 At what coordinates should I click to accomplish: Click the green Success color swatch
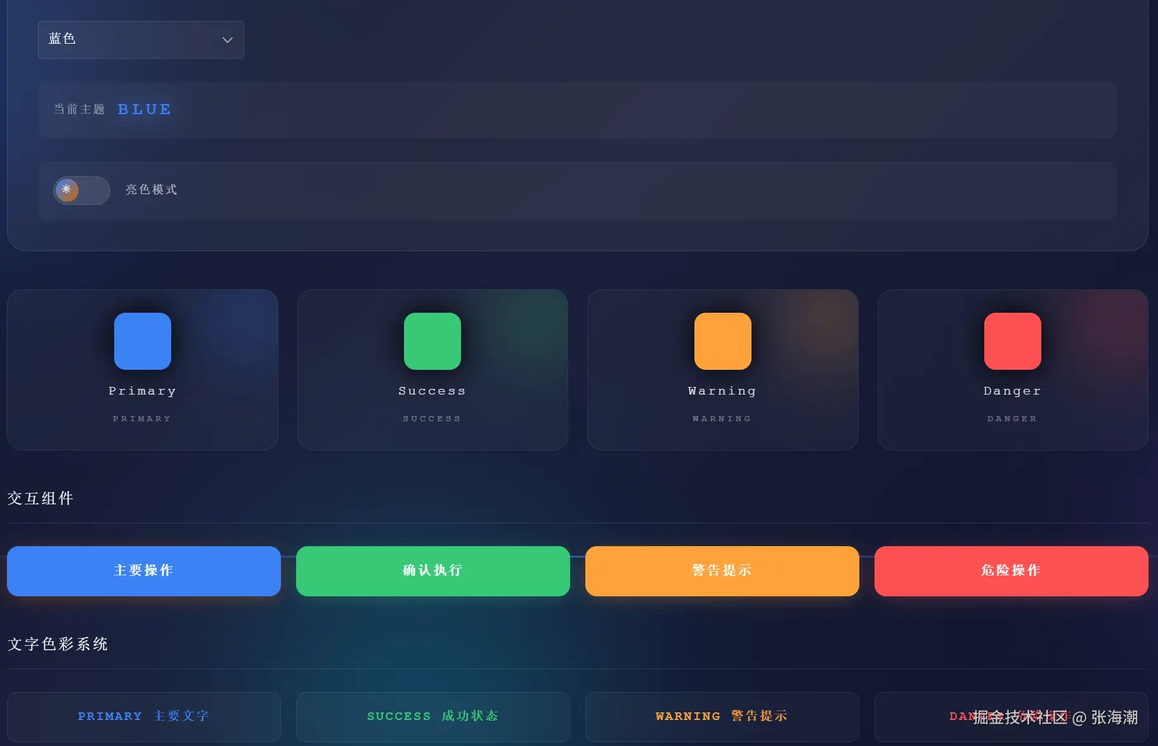[x=433, y=341]
